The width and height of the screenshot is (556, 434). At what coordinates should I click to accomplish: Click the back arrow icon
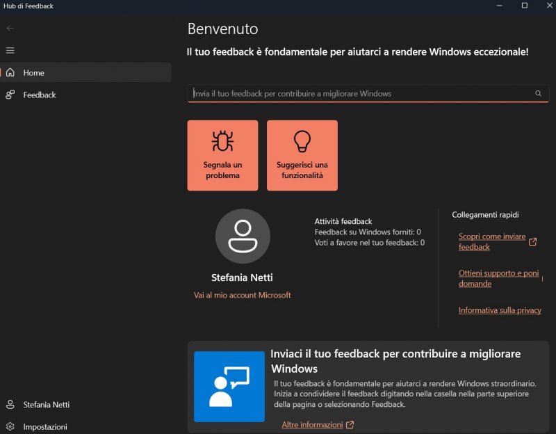[x=10, y=29]
